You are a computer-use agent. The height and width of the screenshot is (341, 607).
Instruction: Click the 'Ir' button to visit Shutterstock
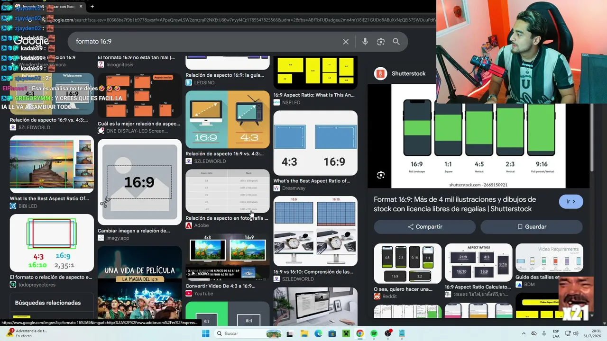pos(571,202)
